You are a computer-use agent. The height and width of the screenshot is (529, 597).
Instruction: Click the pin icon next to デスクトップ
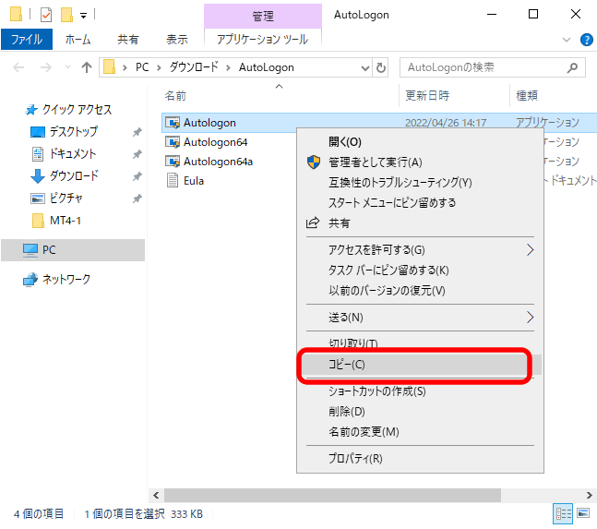137,132
